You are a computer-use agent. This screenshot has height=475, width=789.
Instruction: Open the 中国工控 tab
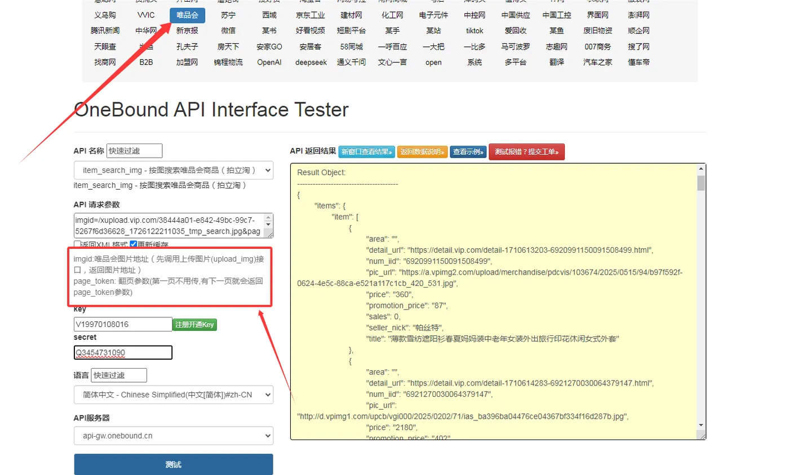(x=557, y=15)
